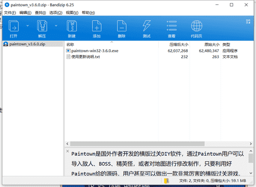Click the comment pane scroll up arrow
256x187 pixels.
(x=251, y=151)
